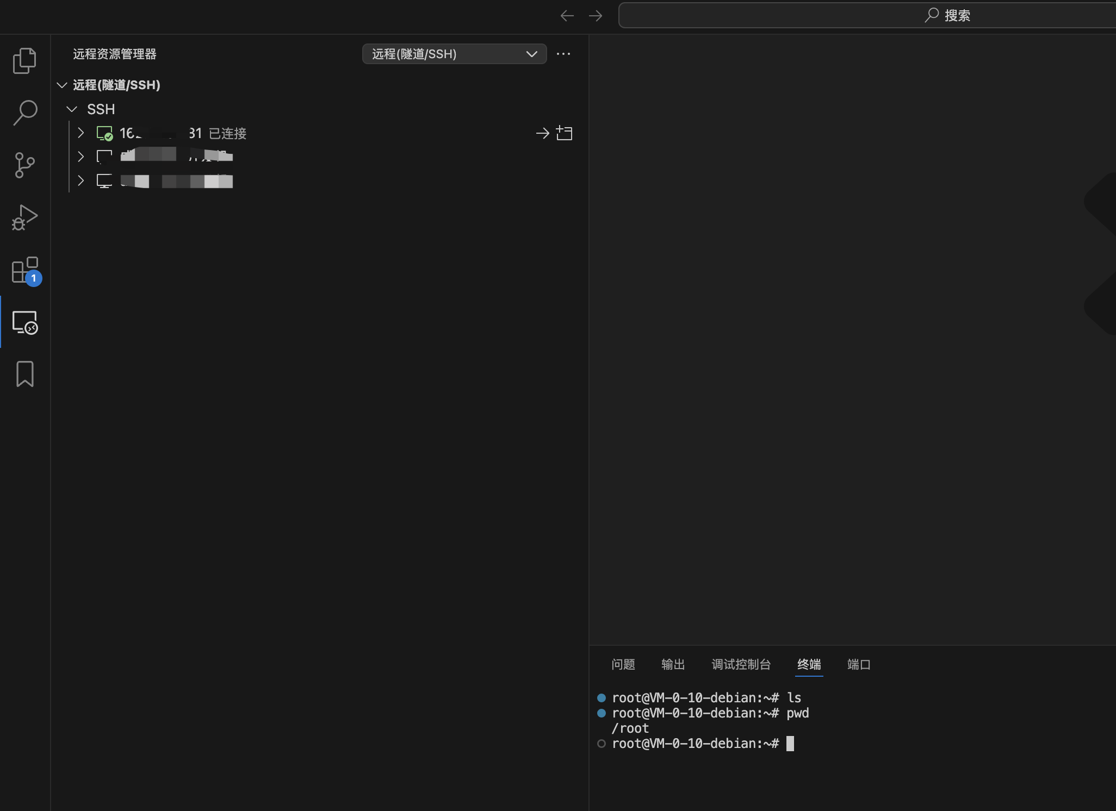Collapse the SSH tree group

[x=72, y=109]
